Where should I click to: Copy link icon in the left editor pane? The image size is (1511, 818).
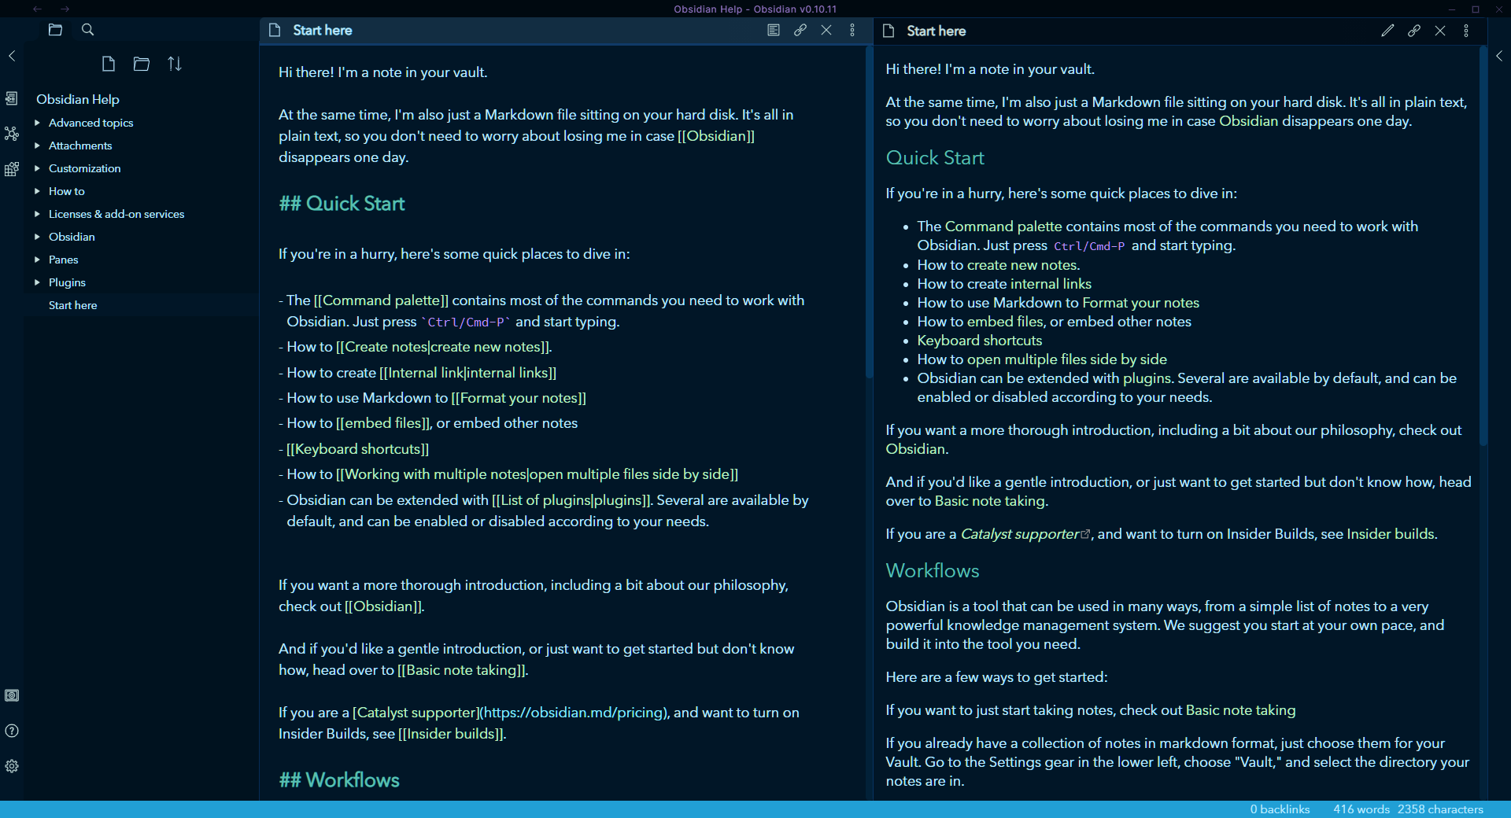pos(800,30)
